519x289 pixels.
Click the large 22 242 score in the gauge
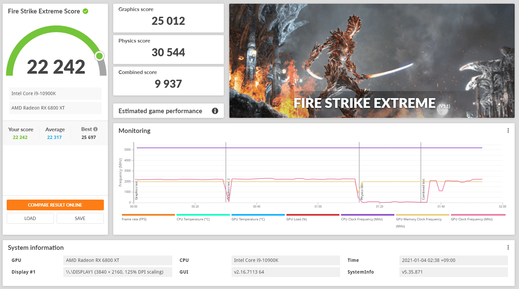[56, 67]
